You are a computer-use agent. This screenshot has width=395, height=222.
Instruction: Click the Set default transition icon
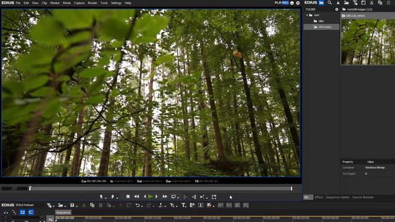(x=172, y=205)
